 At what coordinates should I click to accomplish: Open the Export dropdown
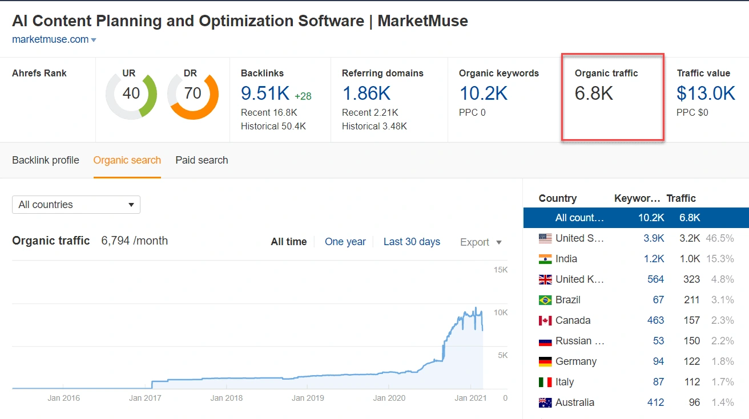tap(481, 242)
